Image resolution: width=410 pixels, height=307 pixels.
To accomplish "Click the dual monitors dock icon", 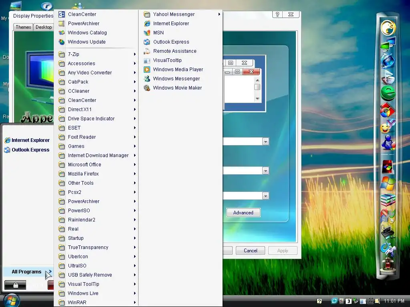I will point(388,44).
